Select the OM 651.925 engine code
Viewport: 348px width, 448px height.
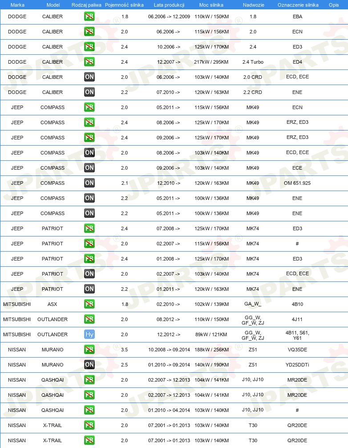297,183
